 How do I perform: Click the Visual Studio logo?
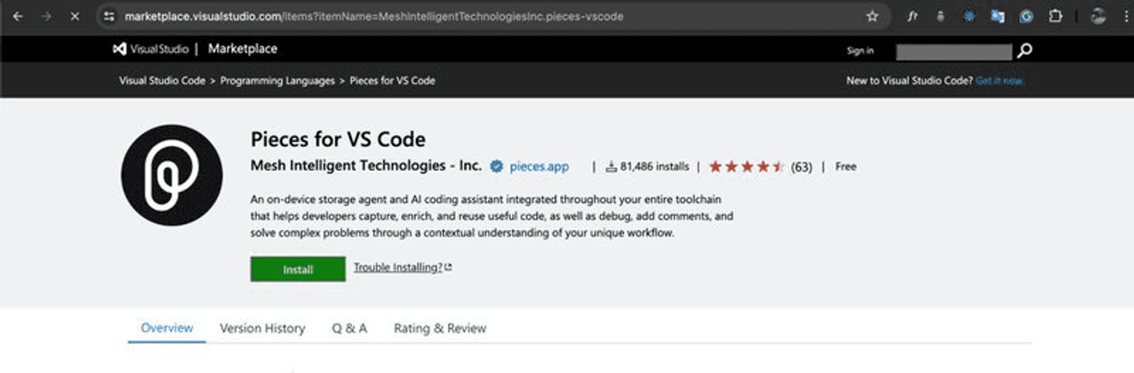tap(152, 49)
